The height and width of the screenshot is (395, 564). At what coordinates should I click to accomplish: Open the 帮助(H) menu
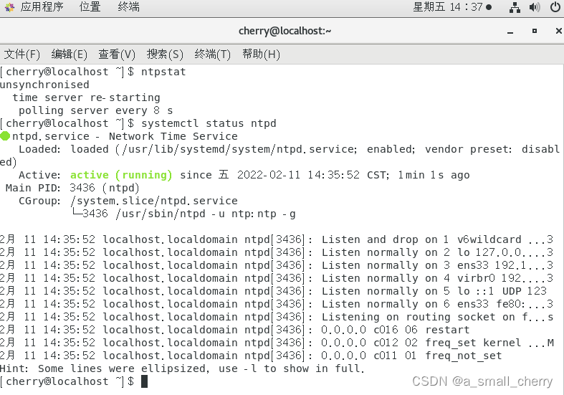click(261, 54)
